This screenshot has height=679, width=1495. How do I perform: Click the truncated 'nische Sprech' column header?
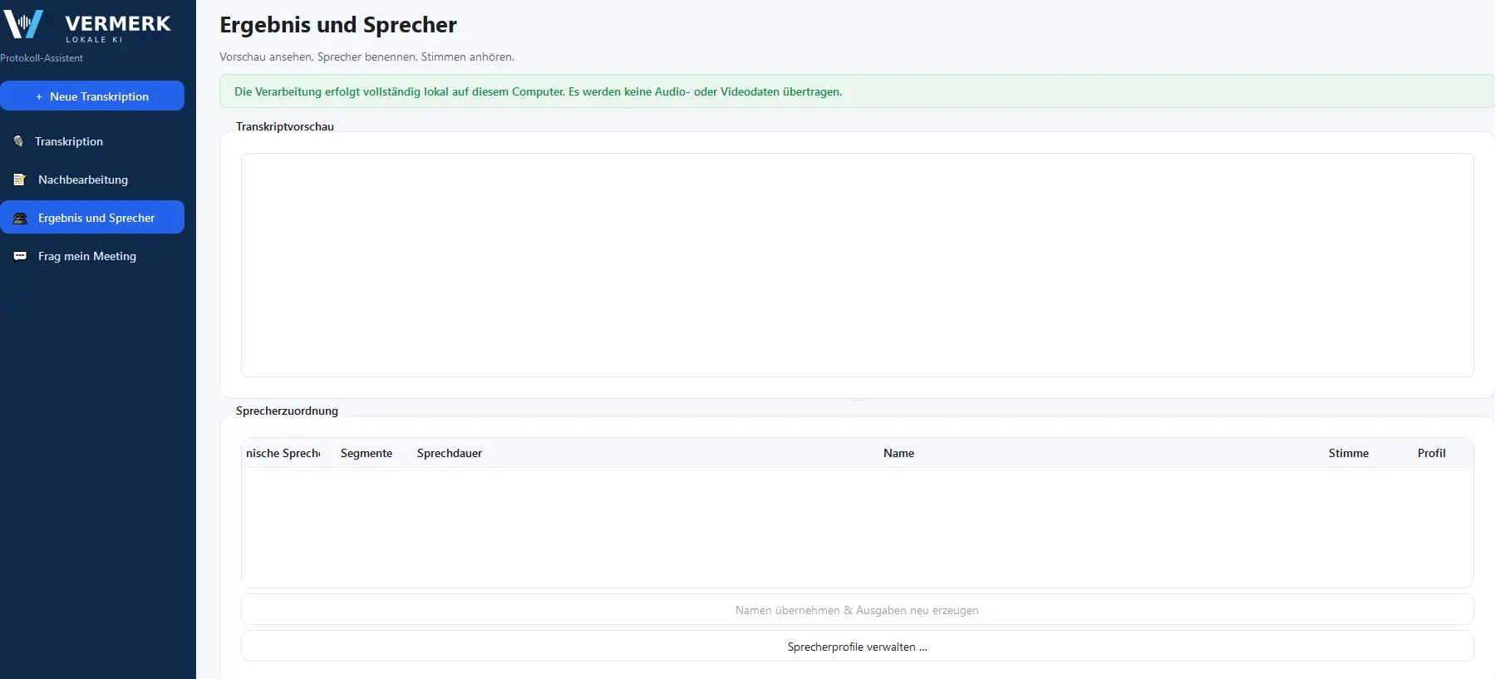click(x=283, y=453)
